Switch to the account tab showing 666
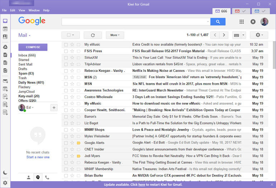The height and width of the screenshot is (188, 276). pos(221,11)
